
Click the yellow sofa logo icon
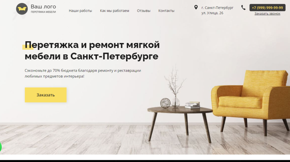coord(22,9)
